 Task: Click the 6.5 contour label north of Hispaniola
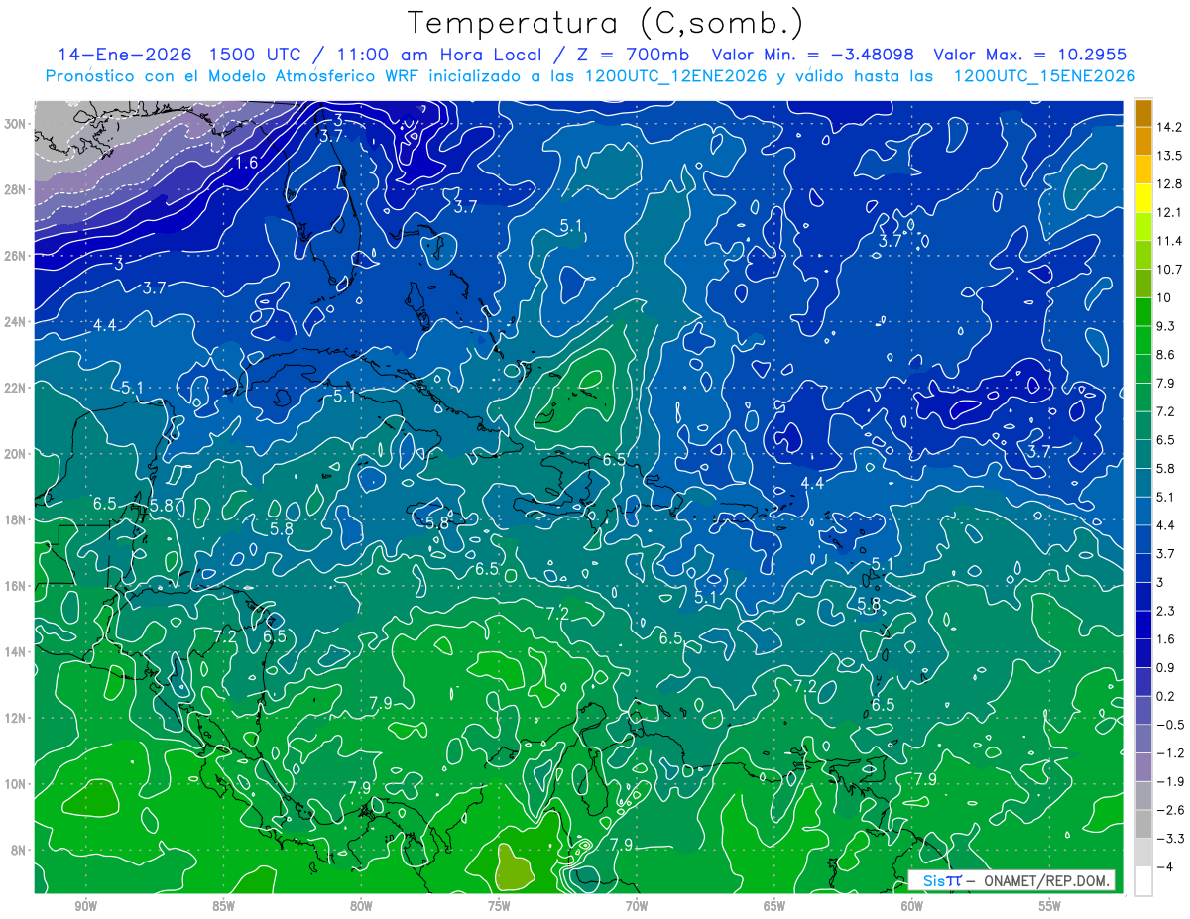614,459
